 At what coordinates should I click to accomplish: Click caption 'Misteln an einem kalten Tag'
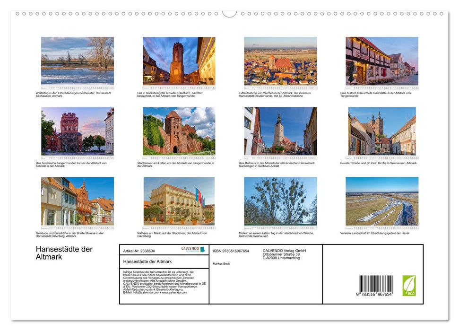click(x=277, y=235)
